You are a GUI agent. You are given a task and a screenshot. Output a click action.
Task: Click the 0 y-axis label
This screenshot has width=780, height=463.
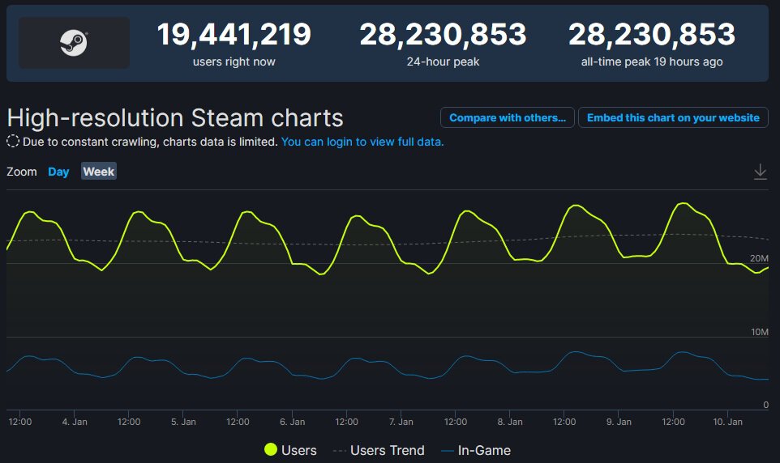pos(765,405)
